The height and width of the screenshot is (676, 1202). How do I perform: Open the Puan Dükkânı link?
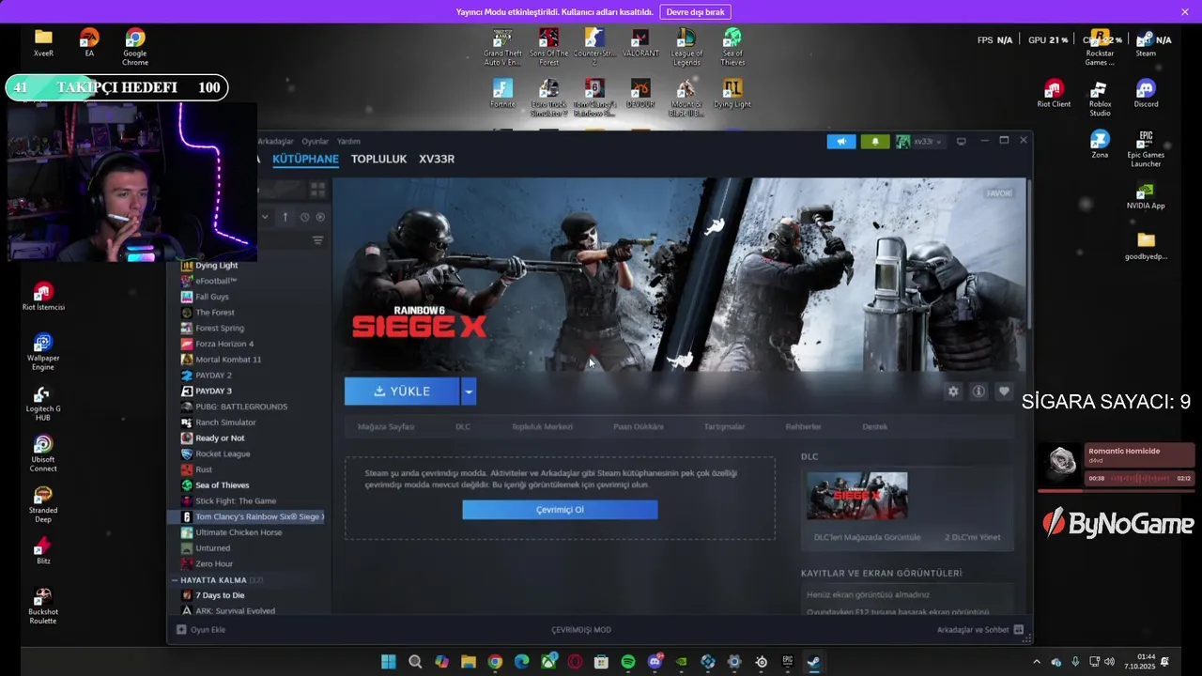pyautogui.click(x=639, y=426)
